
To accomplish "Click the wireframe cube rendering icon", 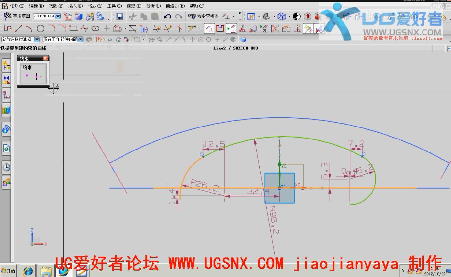I will [x=282, y=16].
